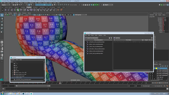Click the Go to End of playback range button
Screen dimensions: 169x95
pyautogui.click(x=167, y=83)
